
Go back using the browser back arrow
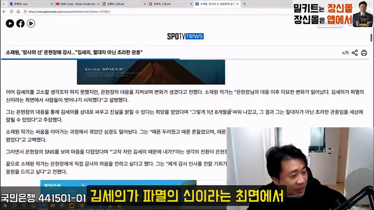4,12
